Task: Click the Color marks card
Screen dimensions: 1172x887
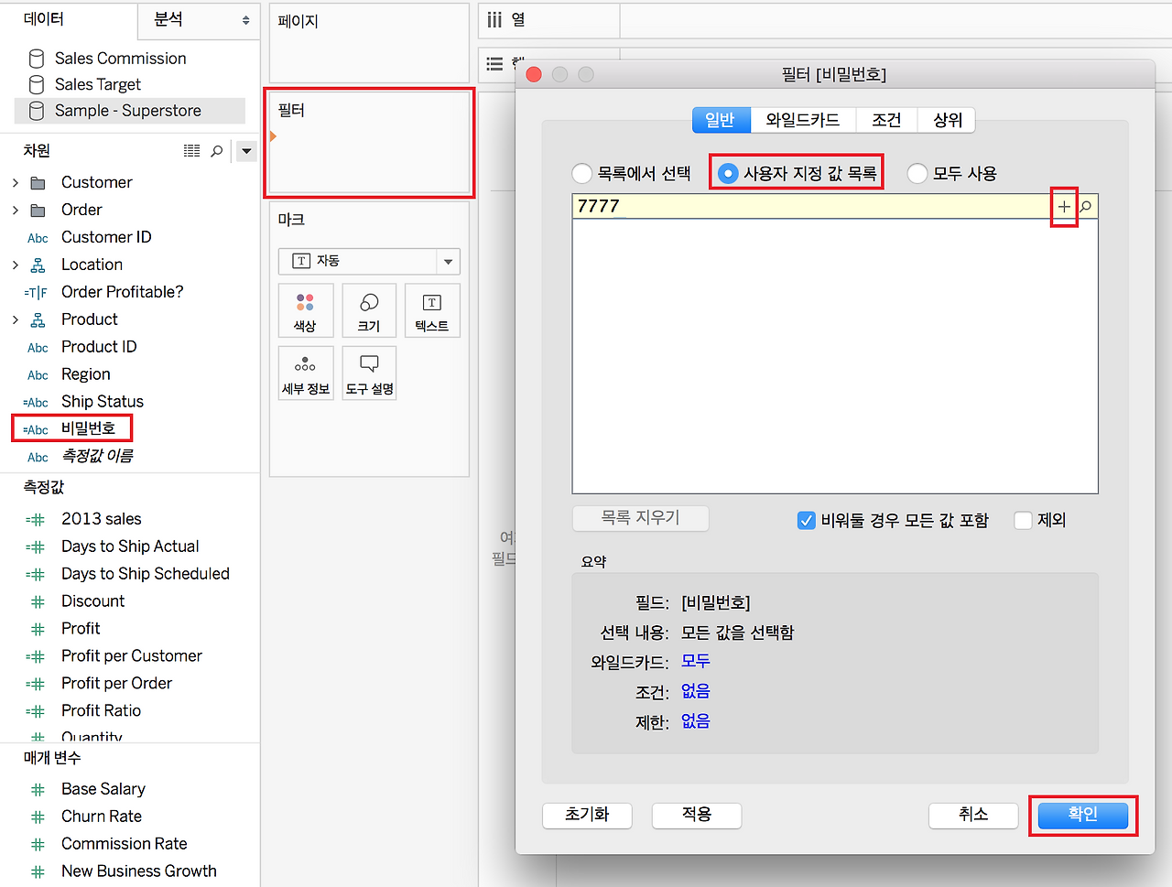Action: click(305, 310)
